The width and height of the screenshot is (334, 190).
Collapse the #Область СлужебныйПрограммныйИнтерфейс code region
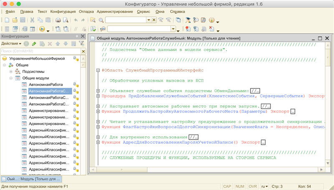tap(98, 70)
